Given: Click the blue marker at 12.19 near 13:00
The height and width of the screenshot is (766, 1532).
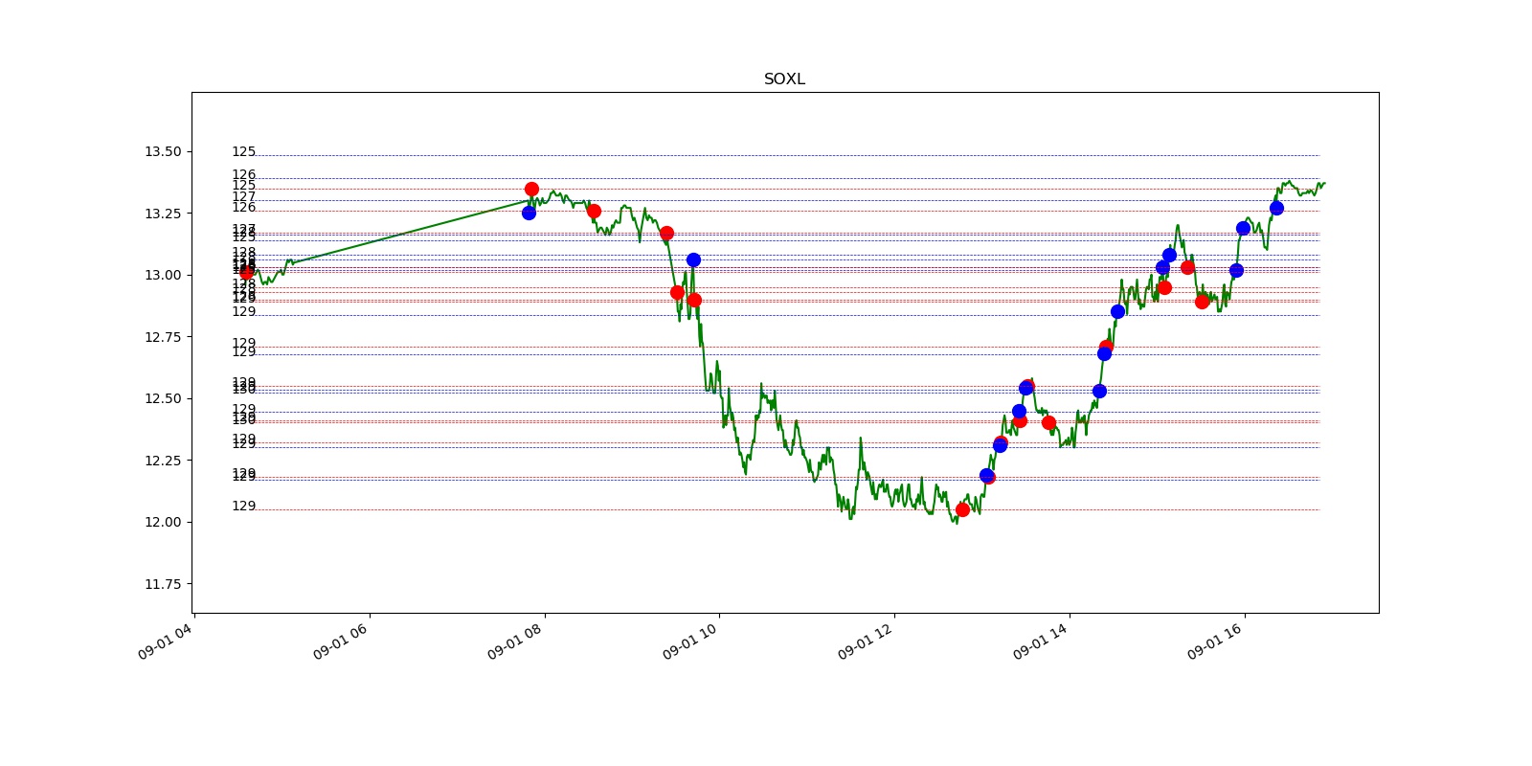Looking at the screenshot, I should (986, 475).
